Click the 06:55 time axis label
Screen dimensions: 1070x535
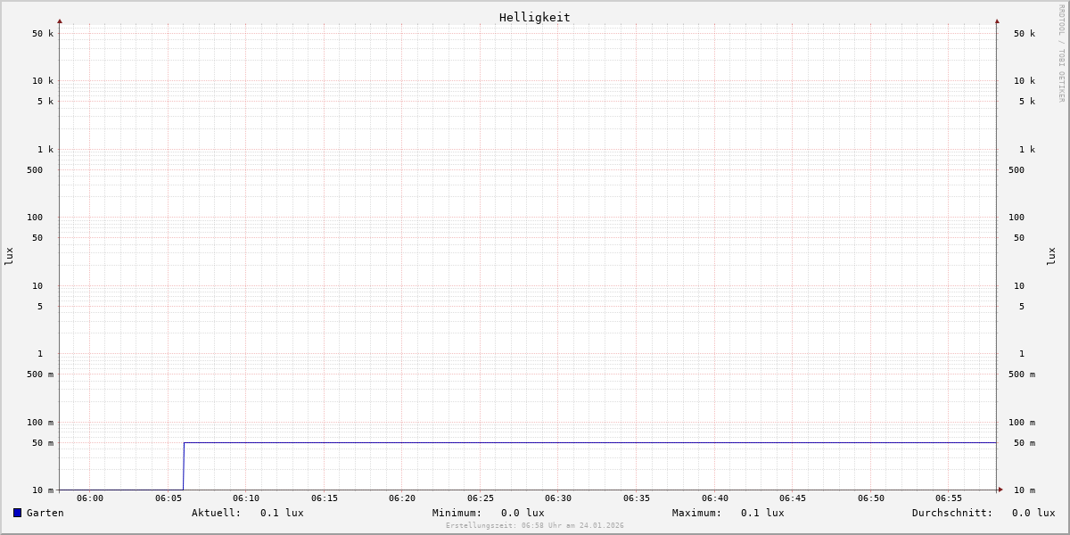tap(949, 498)
